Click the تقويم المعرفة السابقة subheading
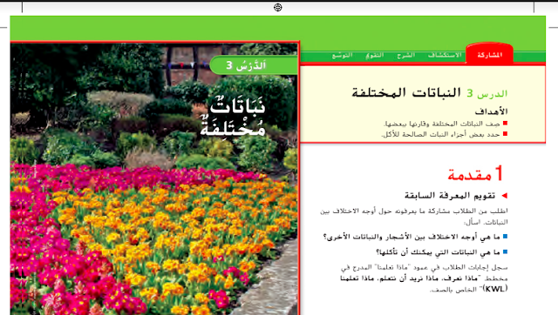 450,195
